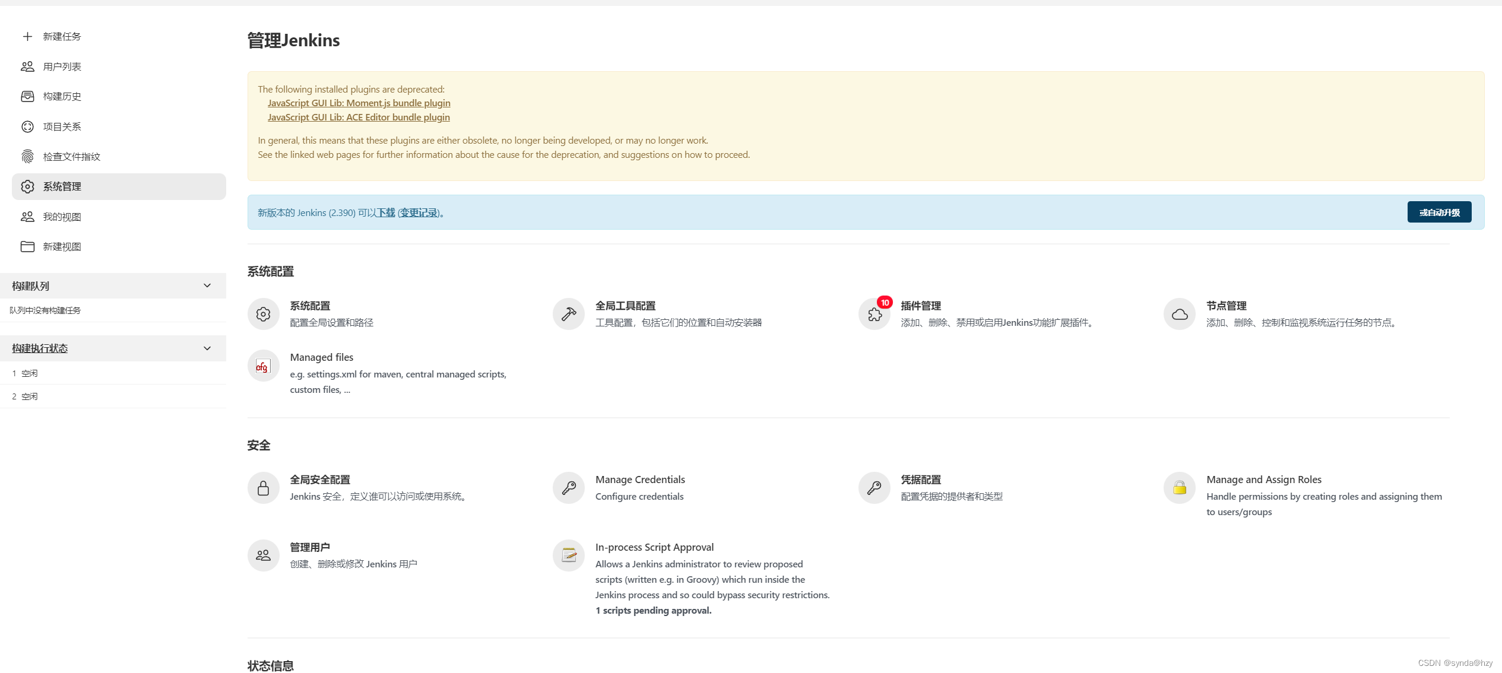Open the 插件管理 card title

pyautogui.click(x=921, y=306)
